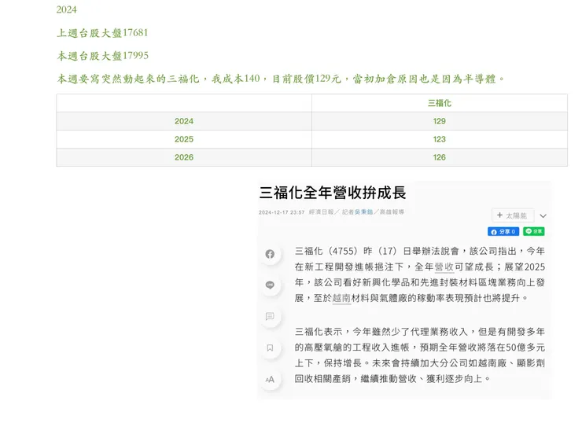Click the article timestamp 2024-12-17 23:57
This screenshot has width=582, height=423.
click(282, 212)
